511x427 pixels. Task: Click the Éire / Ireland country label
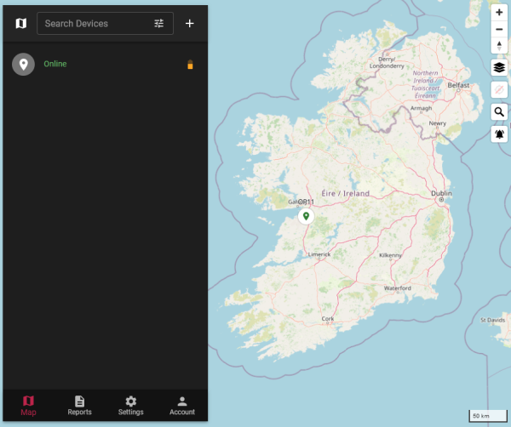coord(346,193)
